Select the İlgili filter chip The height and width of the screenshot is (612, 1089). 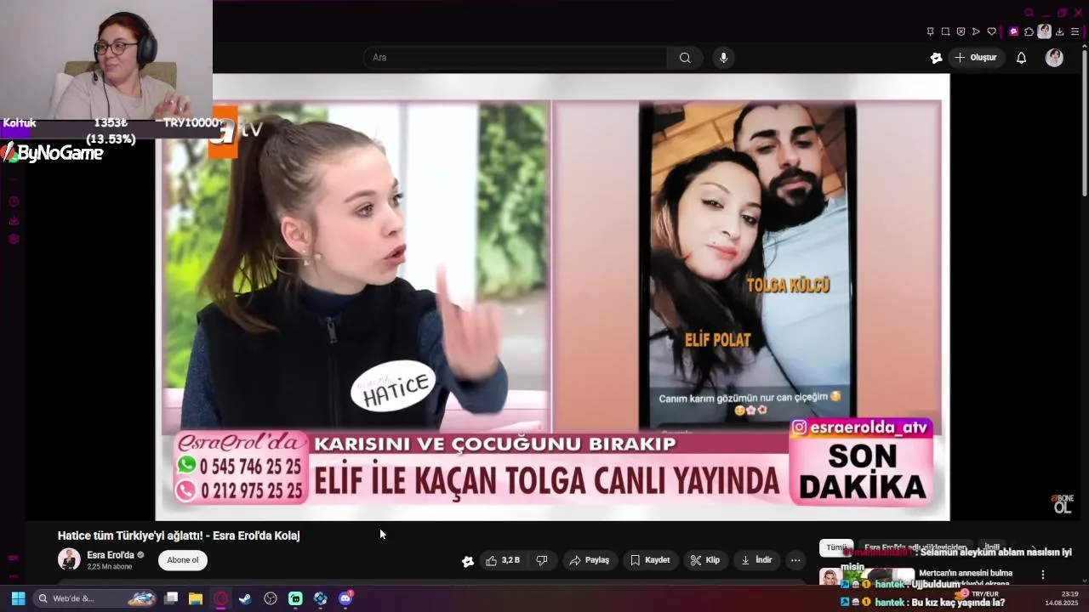pos(992,548)
